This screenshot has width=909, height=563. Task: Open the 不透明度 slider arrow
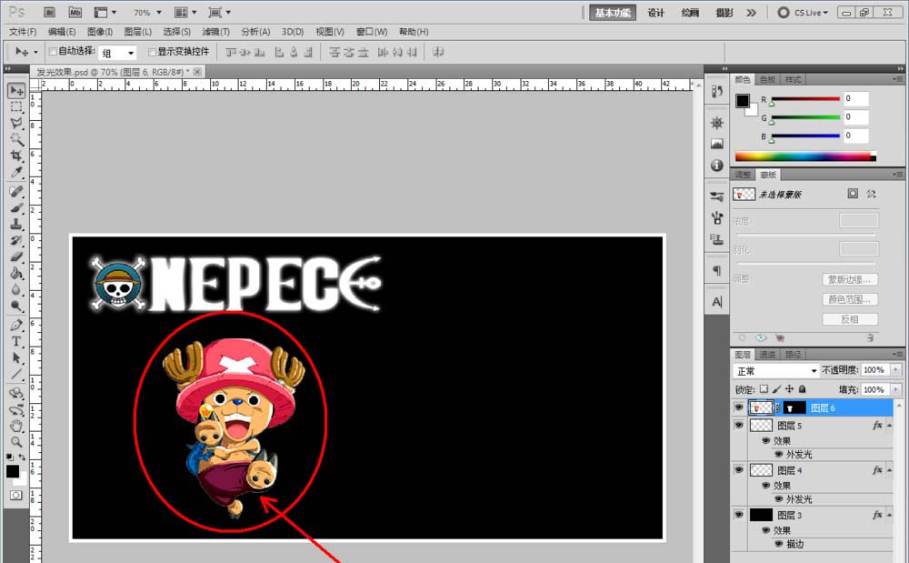pos(895,370)
